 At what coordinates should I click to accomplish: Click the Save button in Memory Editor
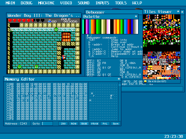(116, 124)
